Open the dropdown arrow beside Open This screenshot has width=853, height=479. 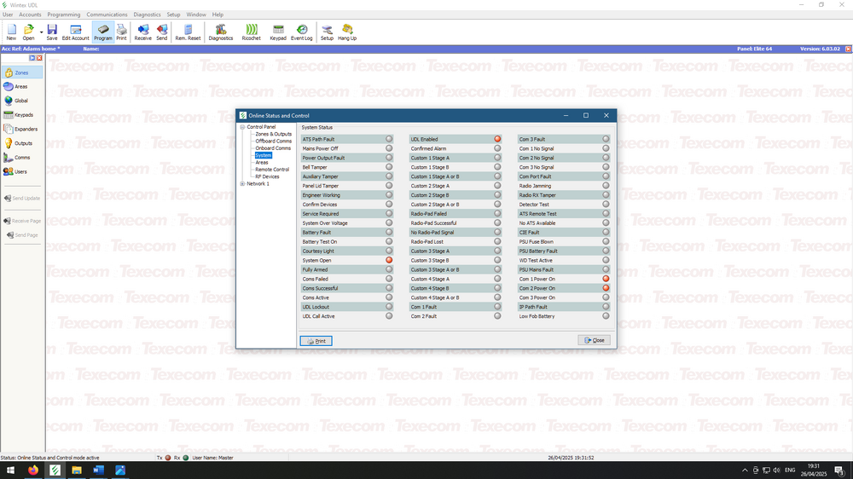41,32
